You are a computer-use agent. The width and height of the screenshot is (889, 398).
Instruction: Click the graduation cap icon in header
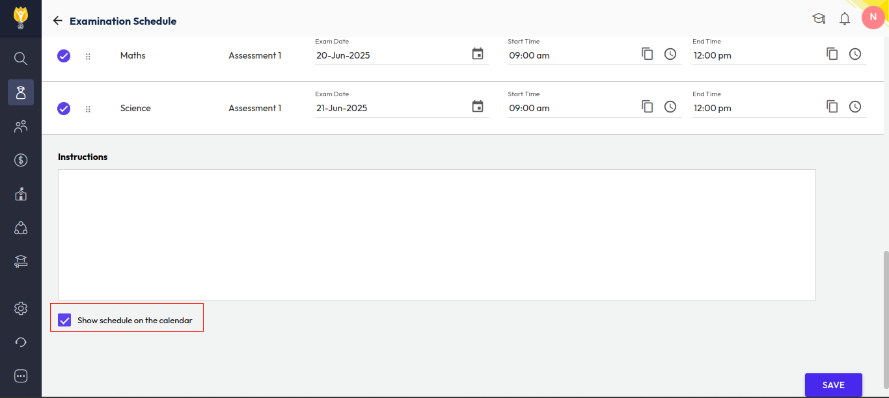click(x=819, y=19)
